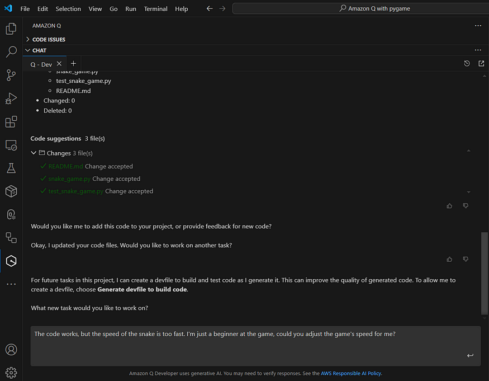Click the test_snake_game.py bullet list entry
Screen dimensions: 489x381
click(x=83, y=81)
